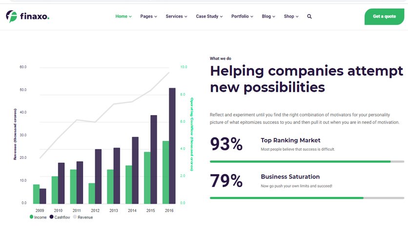Open the Shop menu item
Screen dimensions: 408x236
[x=291, y=17]
